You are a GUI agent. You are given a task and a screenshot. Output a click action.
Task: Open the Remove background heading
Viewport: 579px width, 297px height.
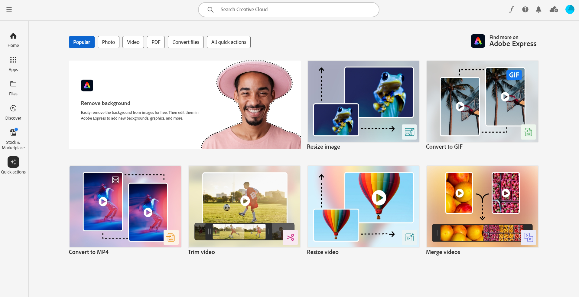pos(106,103)
